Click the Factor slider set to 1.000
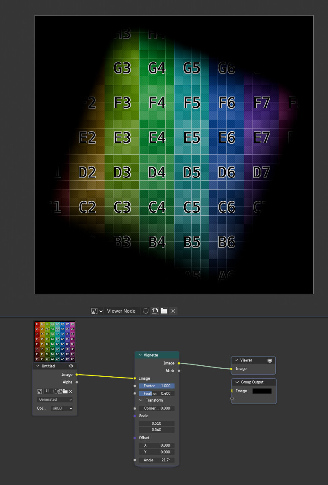328x485 pixels. pos(156,386)
